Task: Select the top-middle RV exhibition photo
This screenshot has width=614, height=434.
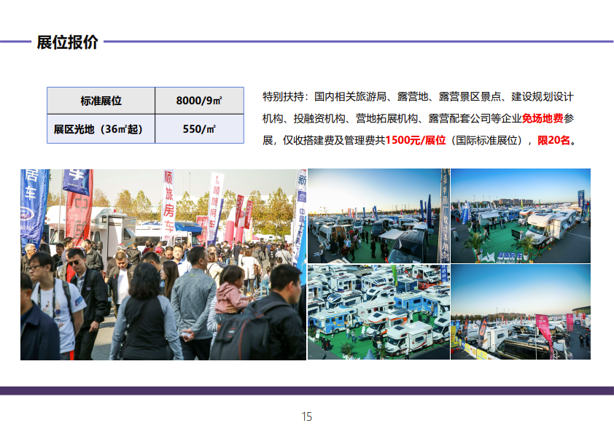Action: tap(378, 216)
